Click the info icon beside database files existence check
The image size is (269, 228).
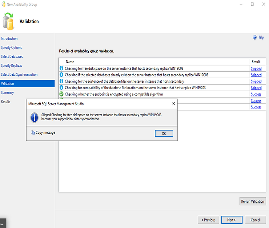[x=61, y=81]
